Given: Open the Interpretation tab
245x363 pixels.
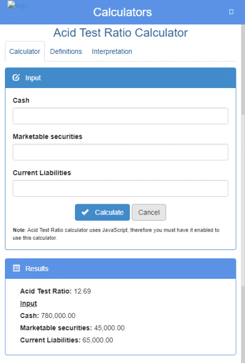Looking at the screenshot, I should tap(112, 52).
